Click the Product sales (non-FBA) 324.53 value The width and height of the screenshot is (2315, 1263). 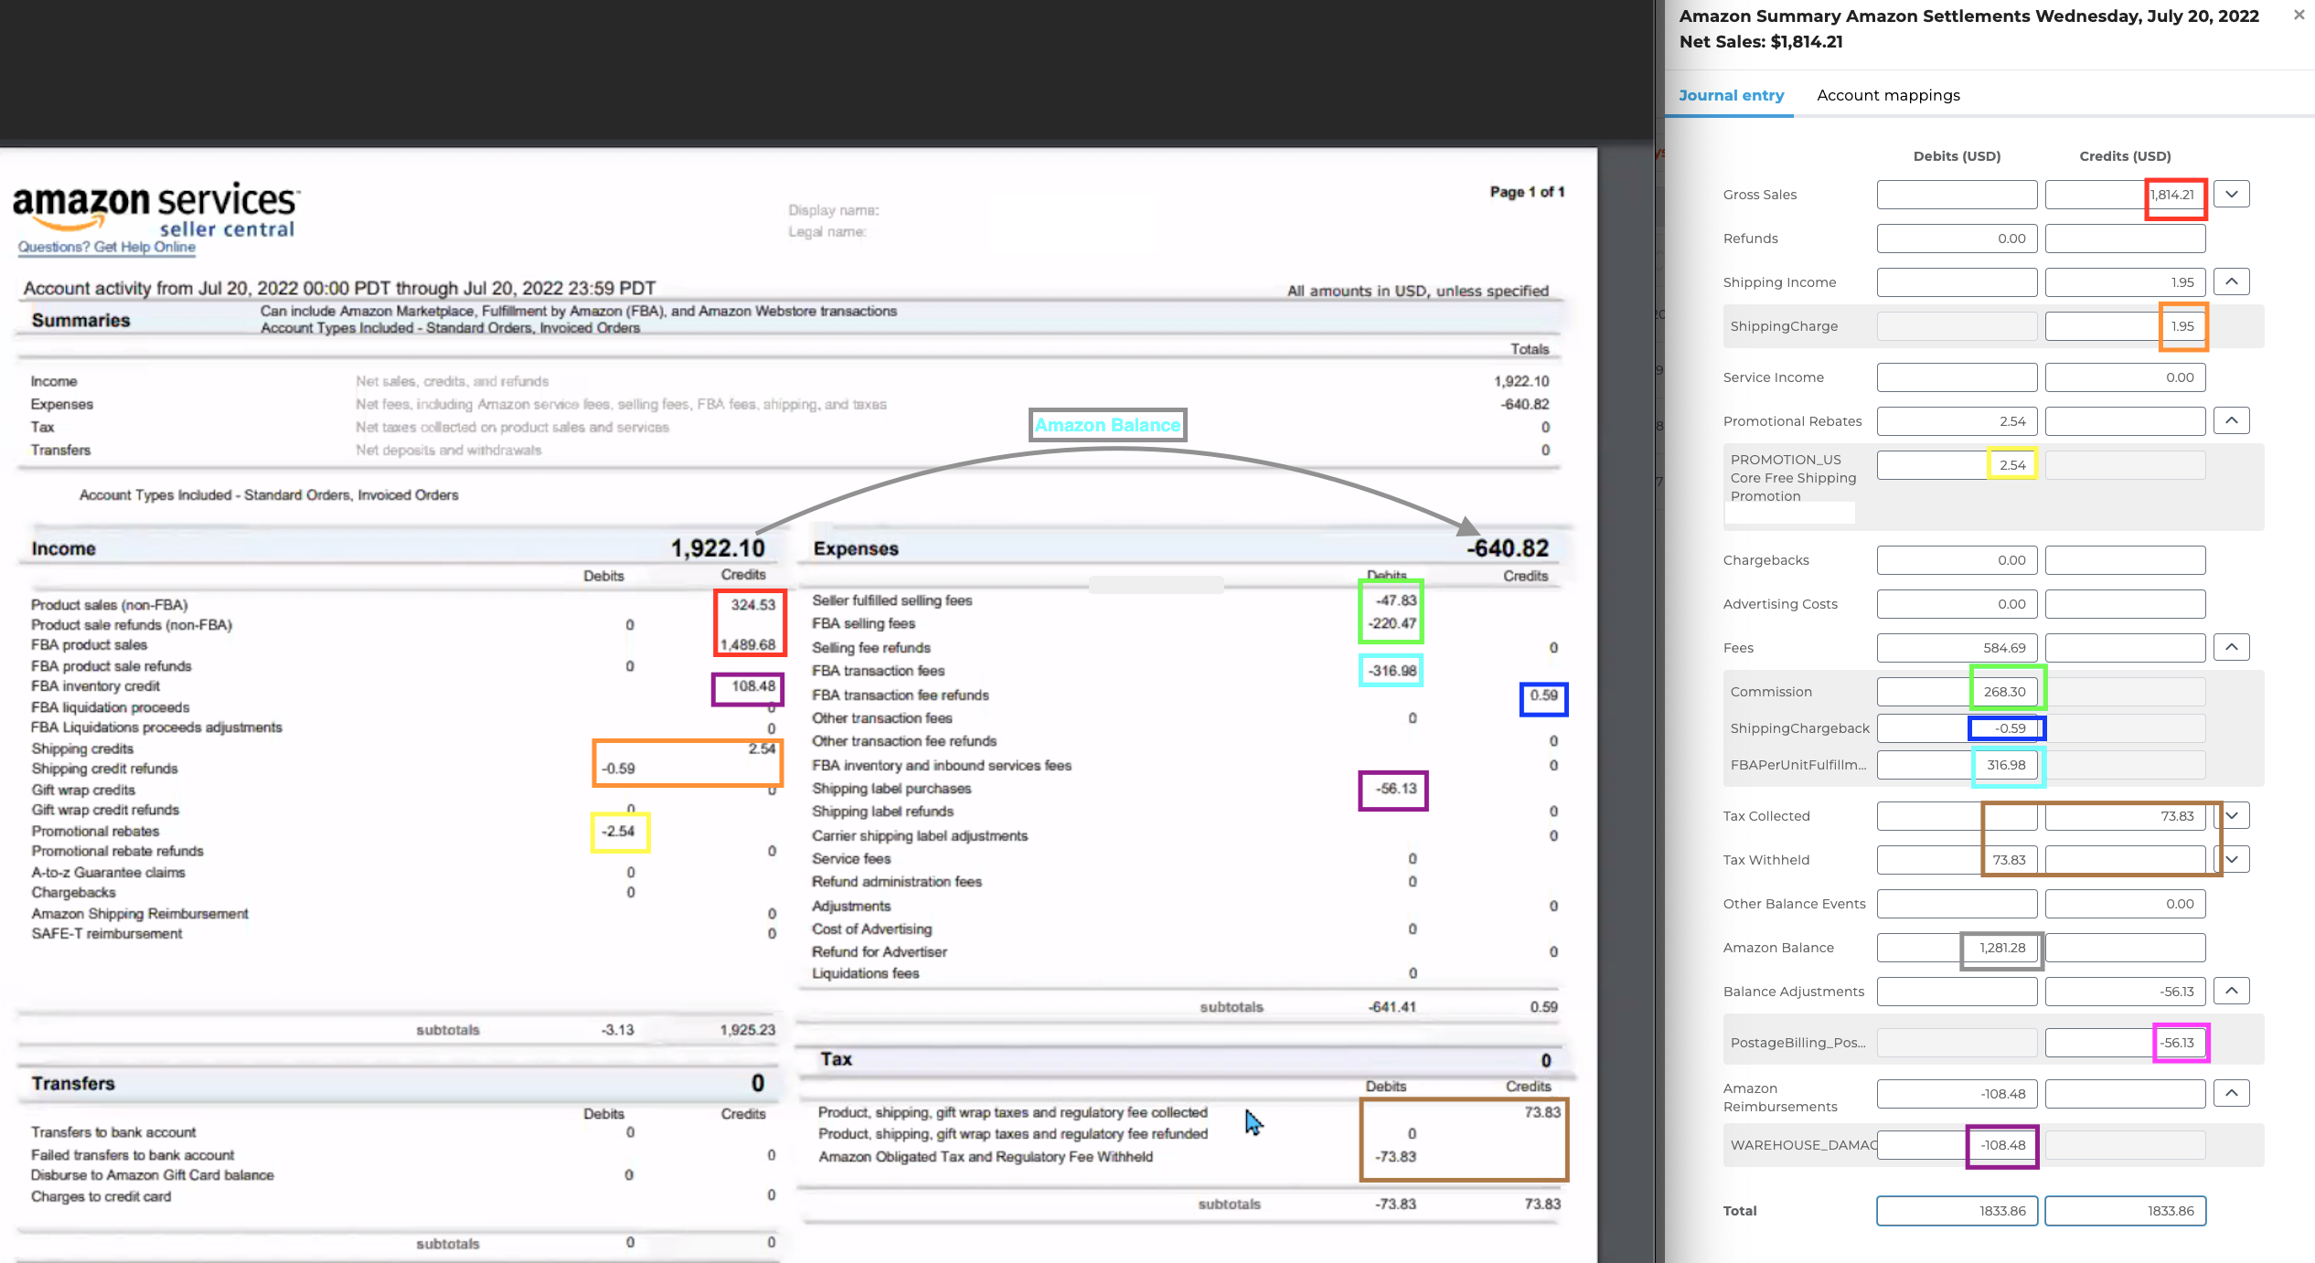pos(753,605)
